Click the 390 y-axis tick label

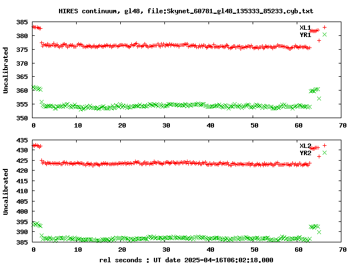click(x=22, y=232)
